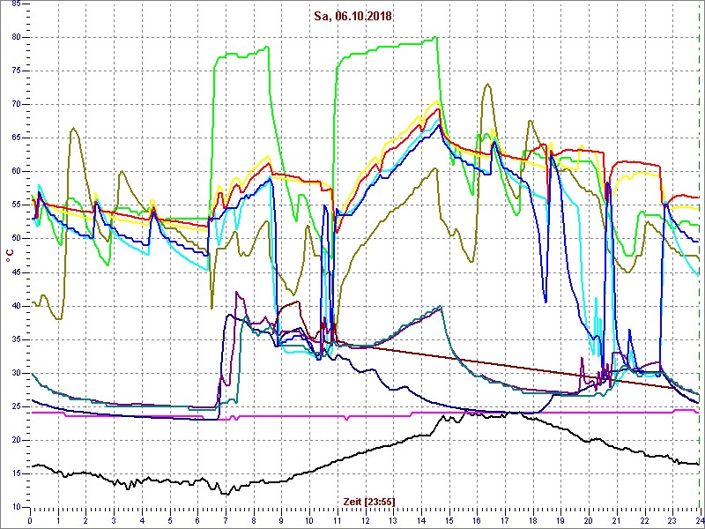Viewport: 705px width, 529px height.
Task: Click the °C temperature unit label
Action: pos(10,256)
